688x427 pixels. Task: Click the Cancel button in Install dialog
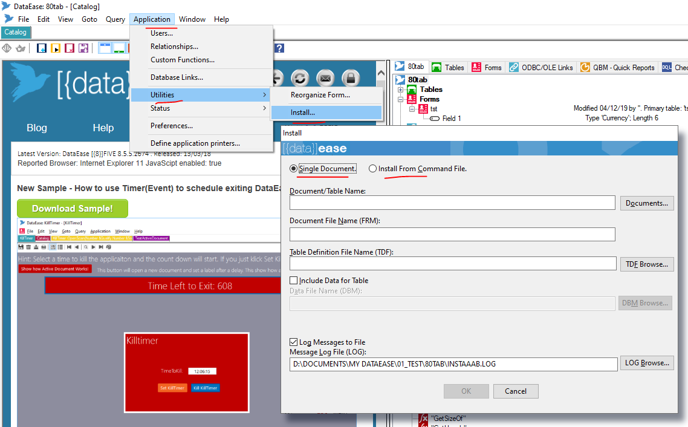(516, 391)
